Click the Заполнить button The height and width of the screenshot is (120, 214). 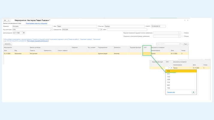[7, 44]
